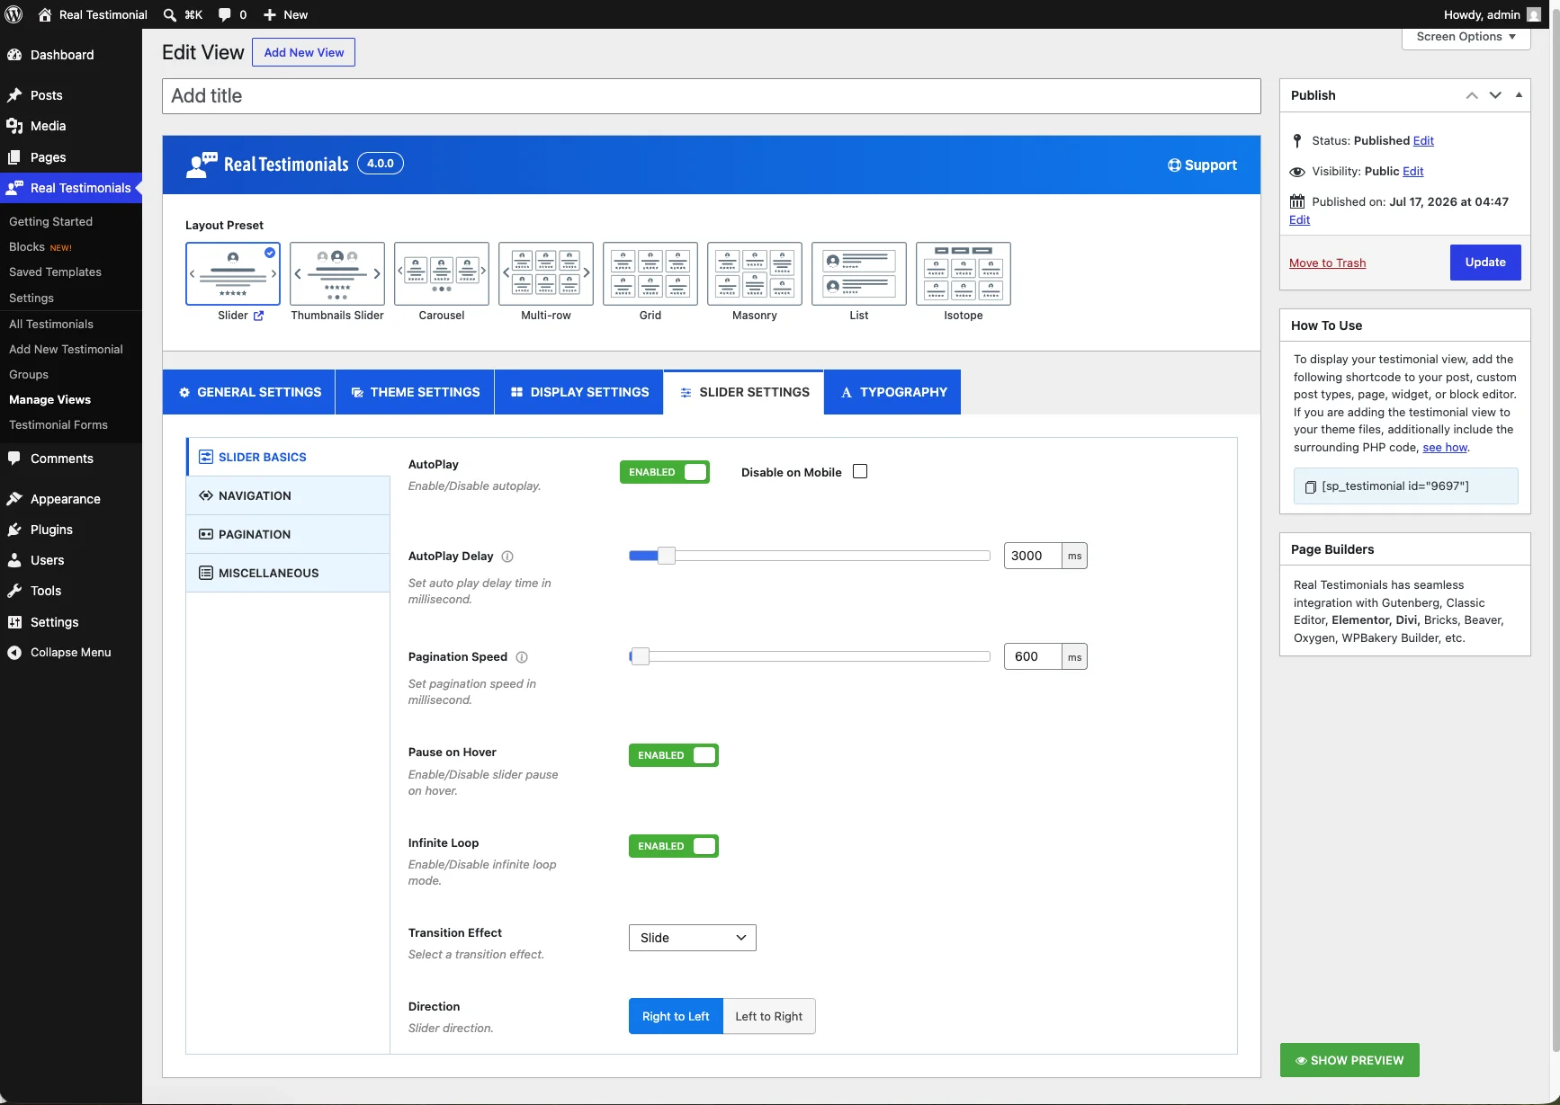Image resolution: width=1560 pixels, height=1105 pixels.
Task: Set direction to Right to Left
Action: coord(676,1016)
